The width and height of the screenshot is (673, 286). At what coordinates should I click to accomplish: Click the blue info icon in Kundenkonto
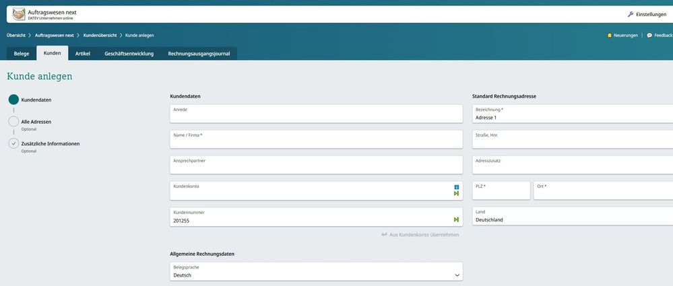(x=456, y=186)
